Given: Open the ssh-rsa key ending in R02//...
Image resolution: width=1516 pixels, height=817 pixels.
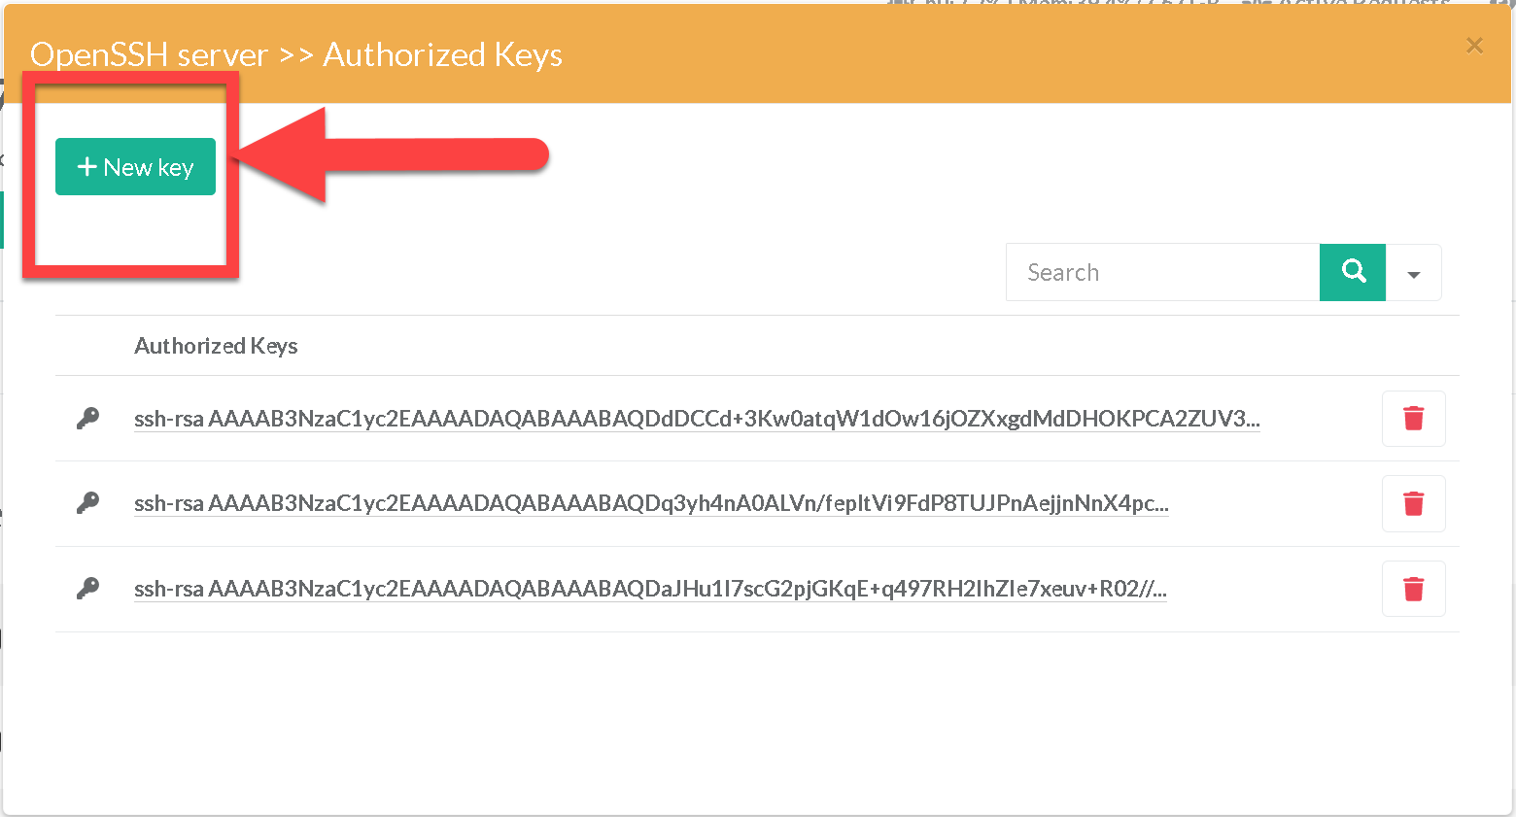Looking at the screenshot, I should click(x=650, y=589).
